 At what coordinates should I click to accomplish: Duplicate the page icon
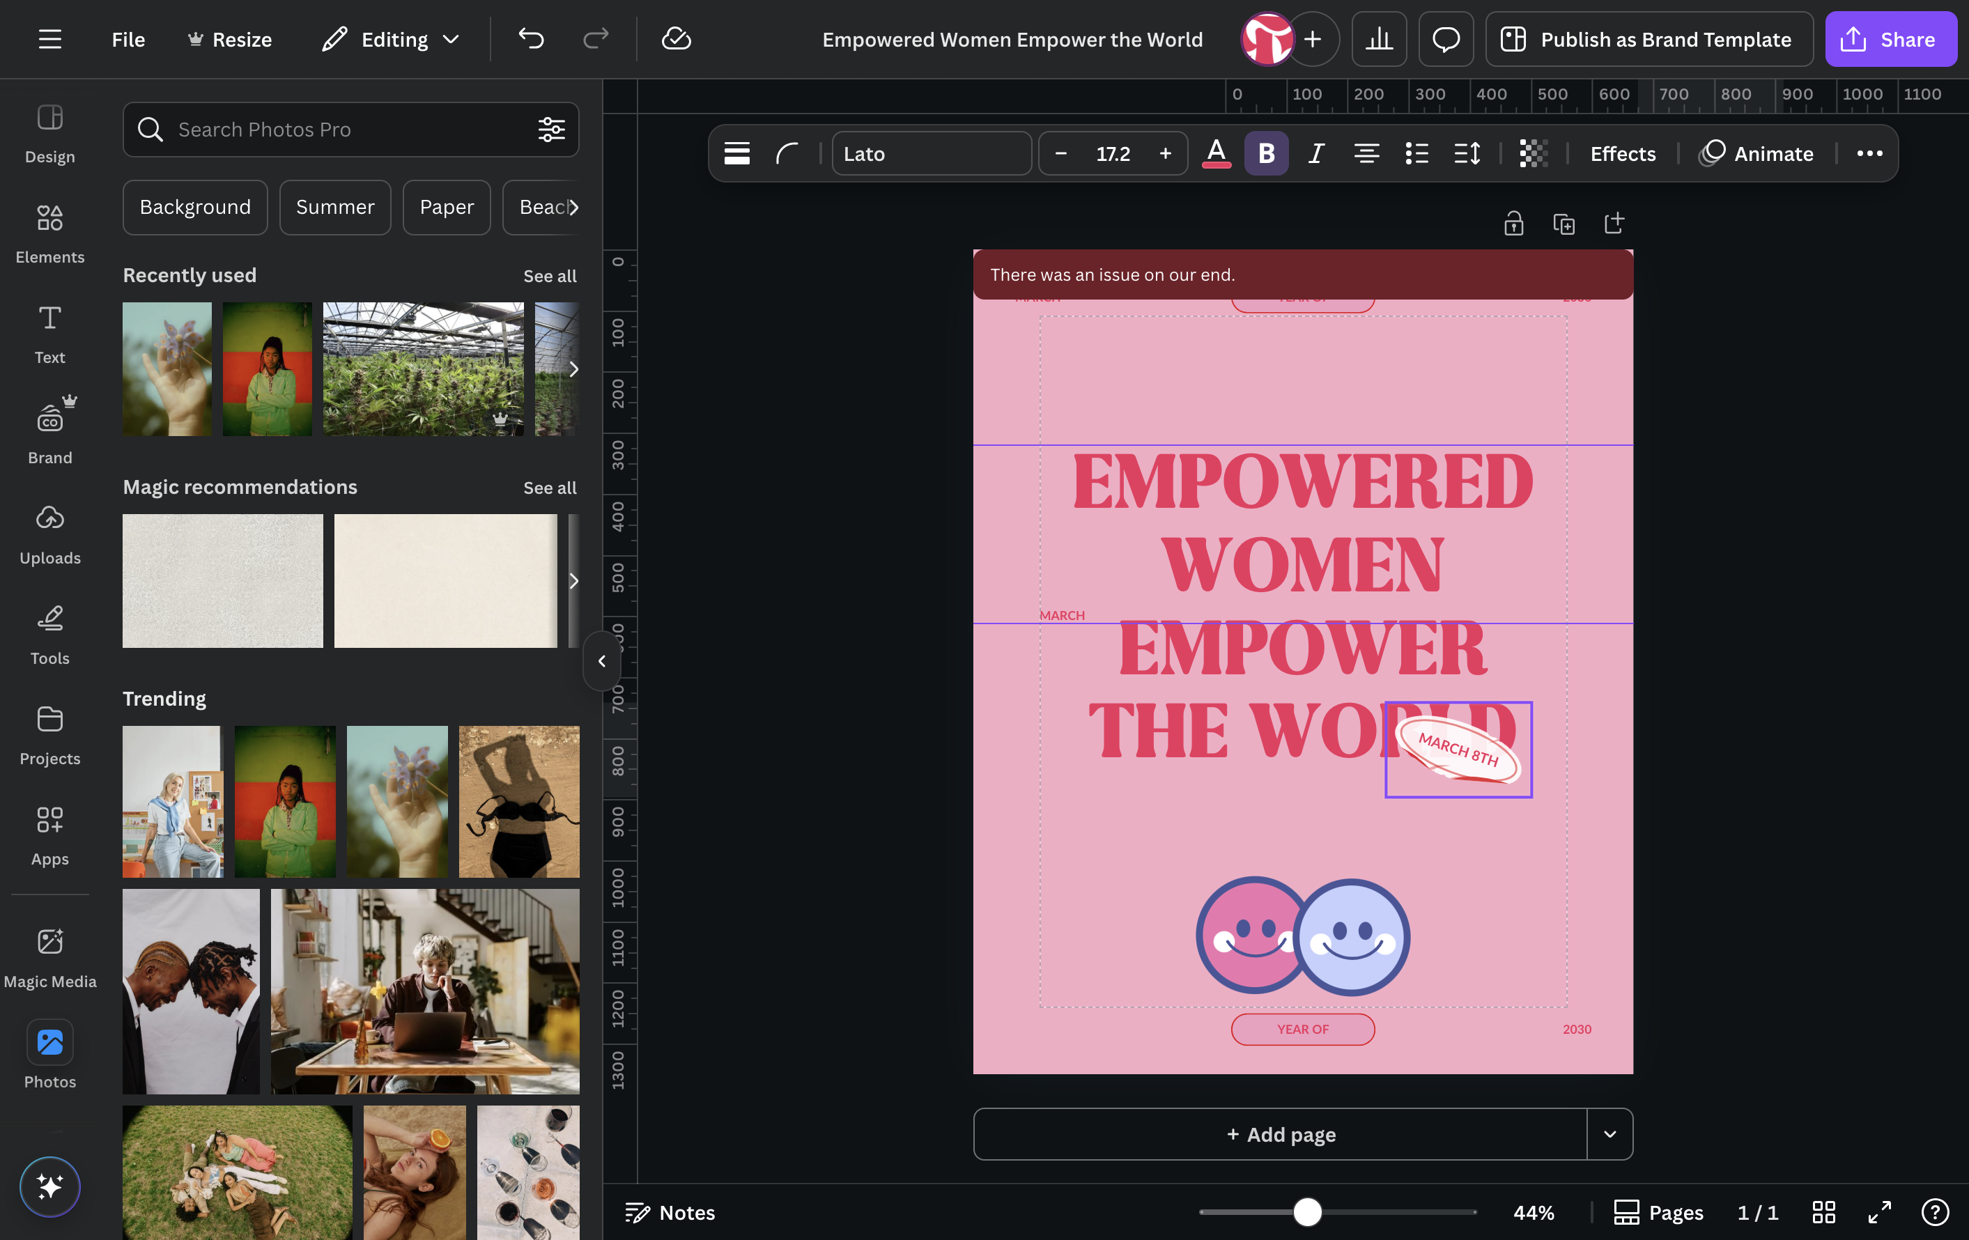1563,223
